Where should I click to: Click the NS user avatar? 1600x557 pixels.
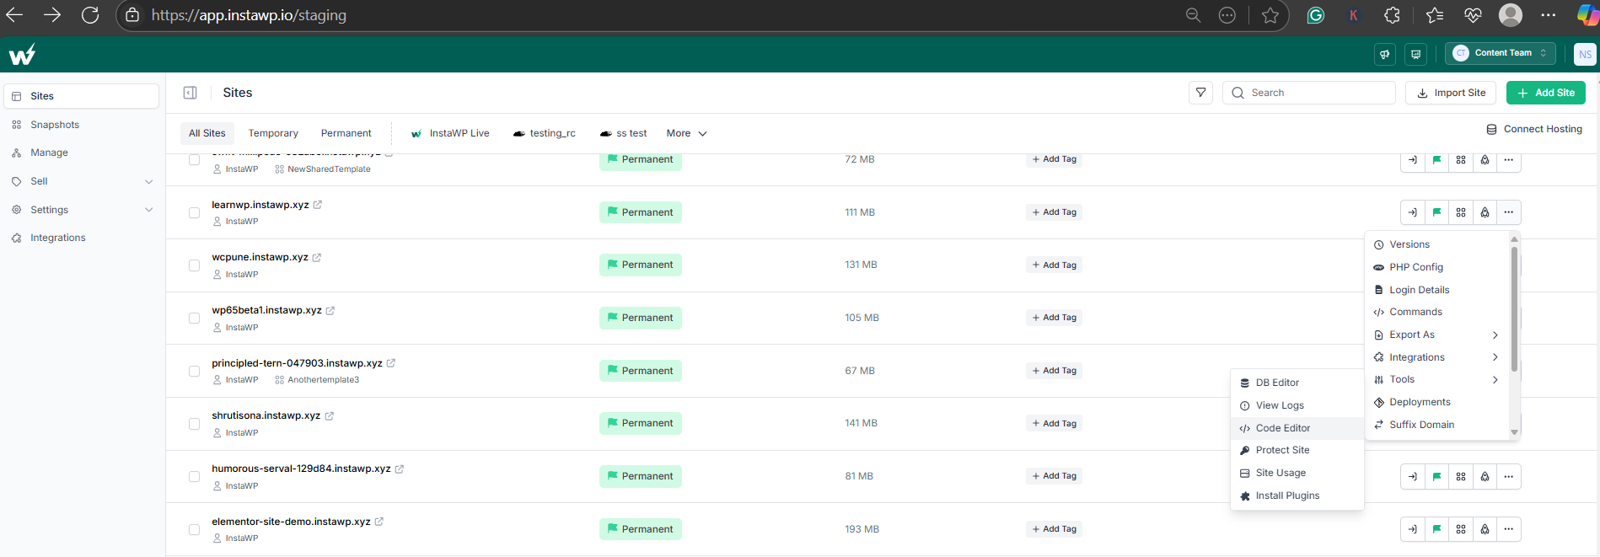(x=1585, y=54)
